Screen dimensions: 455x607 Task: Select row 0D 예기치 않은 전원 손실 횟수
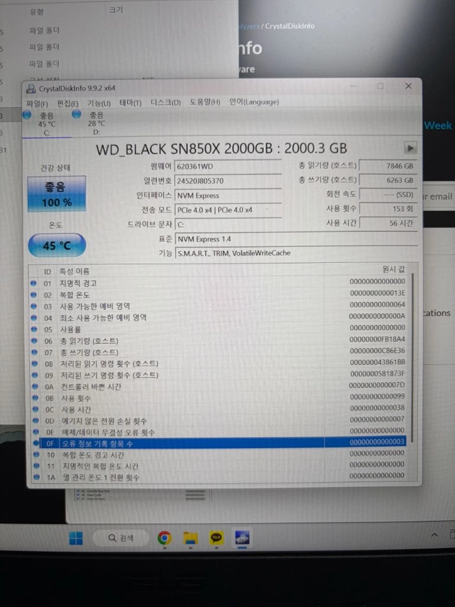pos(218,420)
